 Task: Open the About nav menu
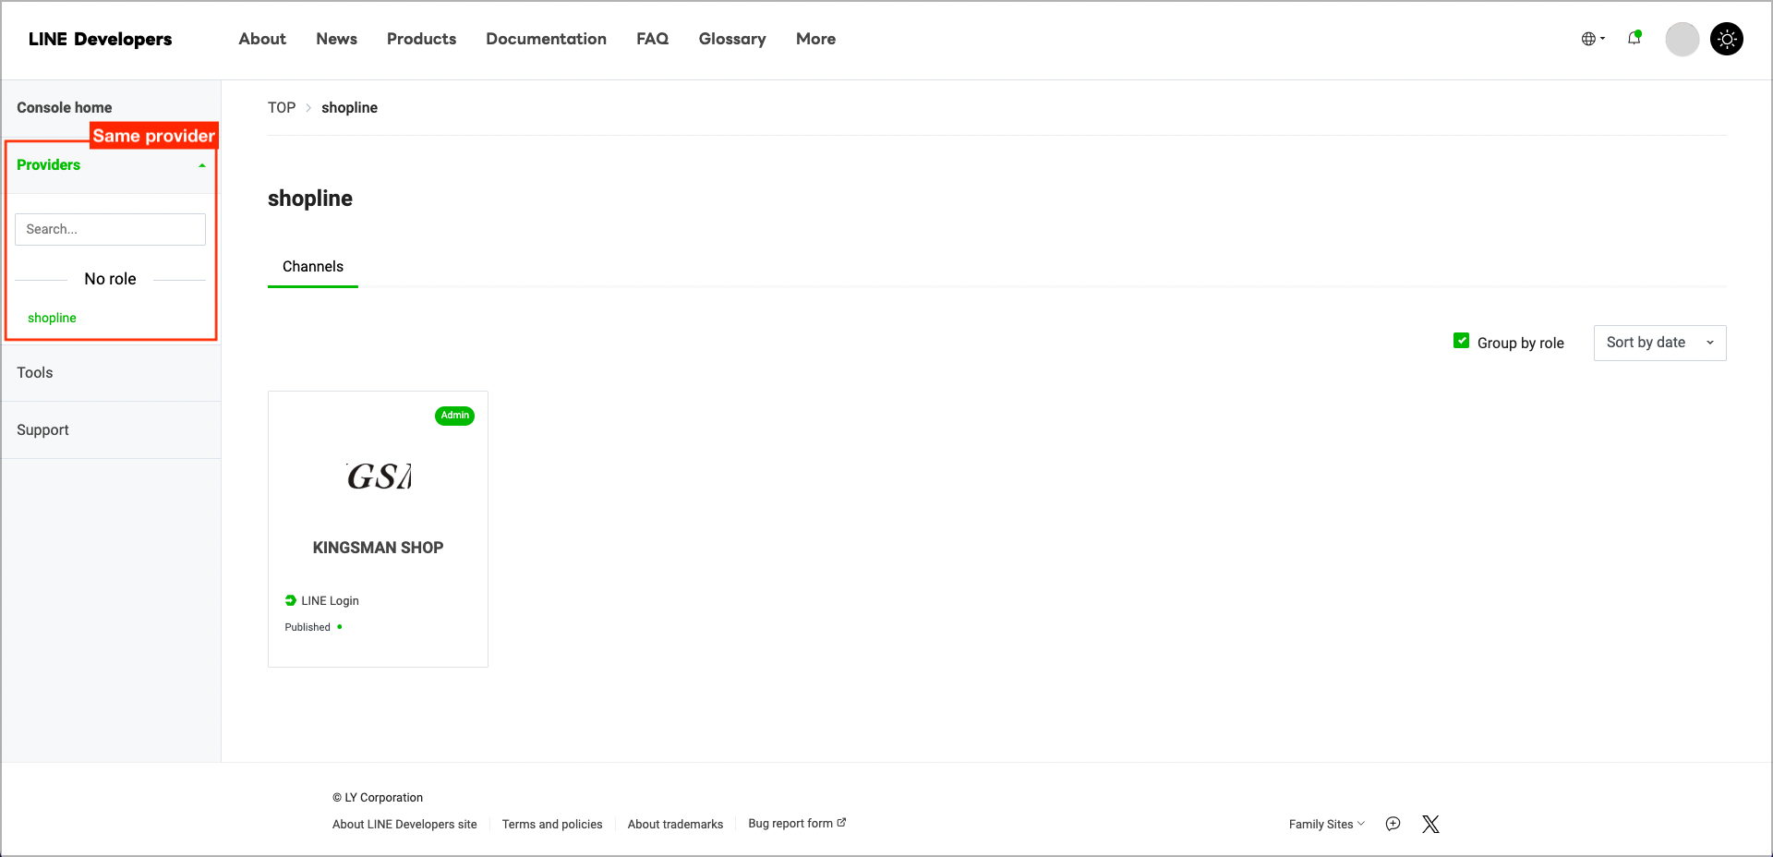pos(262,39)
